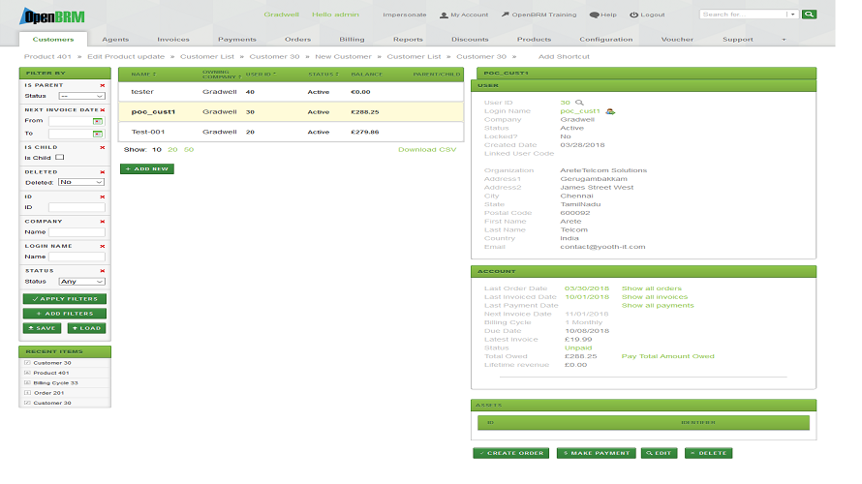Viewport: 862px width, 484px height.
Task: Sort the table by Name column
Action: point(143,75)
